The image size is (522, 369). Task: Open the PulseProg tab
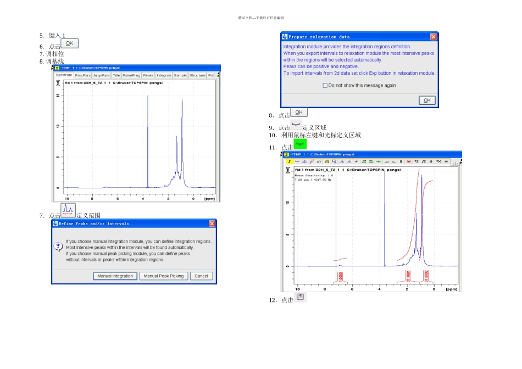131,75
